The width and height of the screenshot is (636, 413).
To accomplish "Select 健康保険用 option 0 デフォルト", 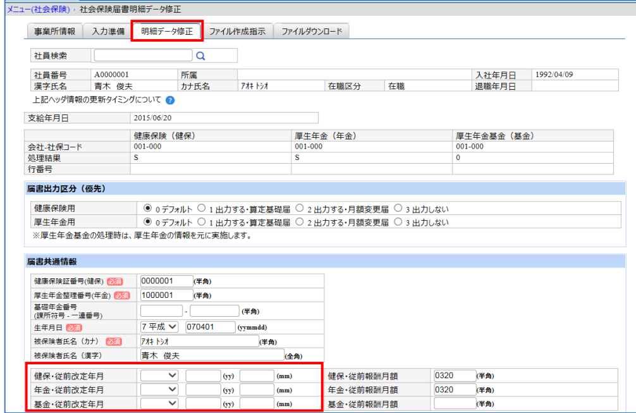I will tap(148, 208).
